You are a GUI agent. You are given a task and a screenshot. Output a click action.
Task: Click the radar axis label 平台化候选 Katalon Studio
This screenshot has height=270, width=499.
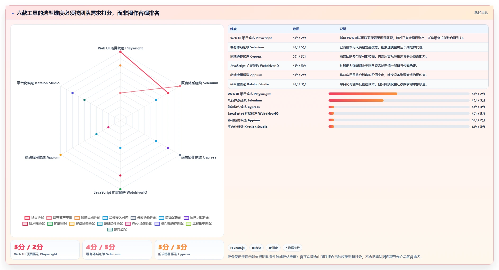click(x=38, y=83)
